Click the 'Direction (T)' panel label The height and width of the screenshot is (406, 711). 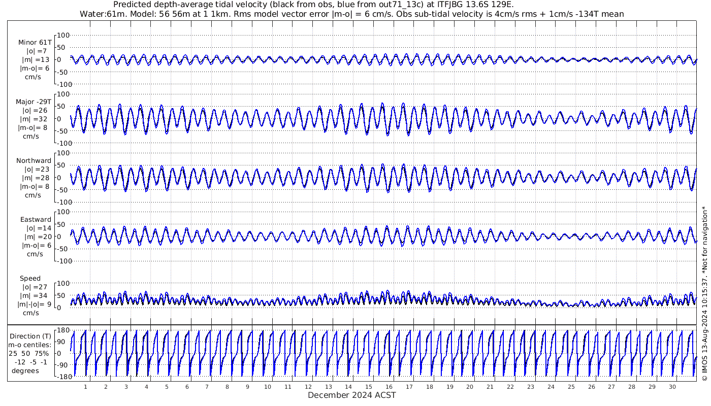coord(30,336)
